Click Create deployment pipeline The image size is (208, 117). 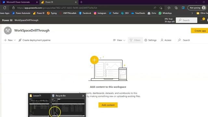[34, 40]
